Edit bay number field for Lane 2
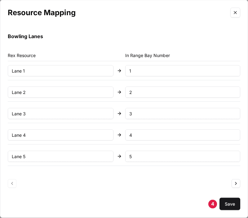This screenshot has width=248, height=218. tap(183, 92)
